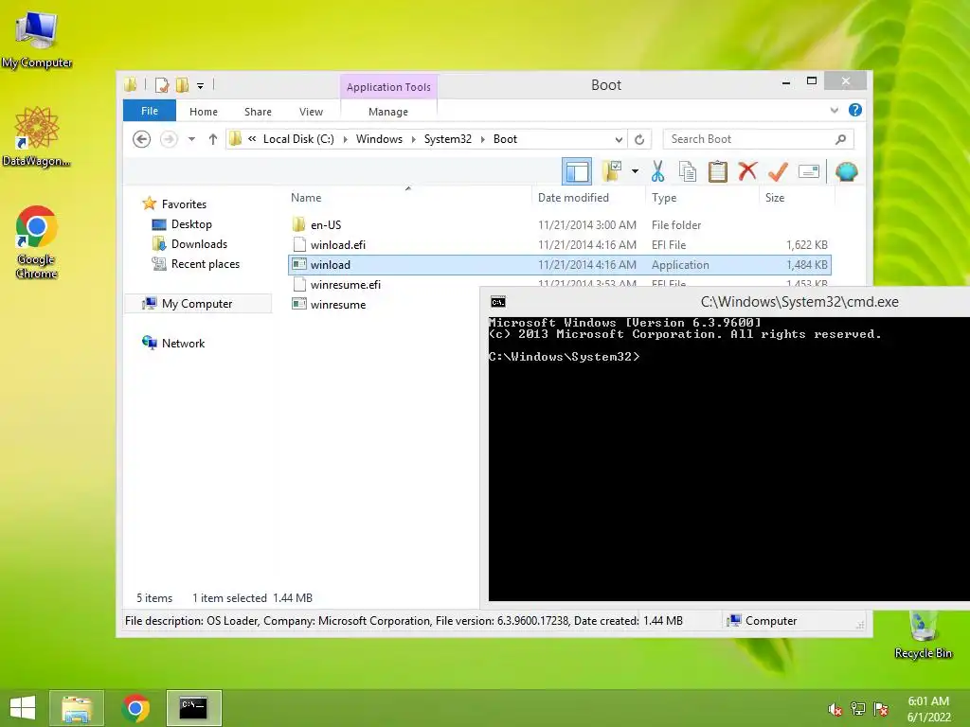This screenshot has width=970, height=727.
Task: Refresh the Boot folder
Action: 639,139
